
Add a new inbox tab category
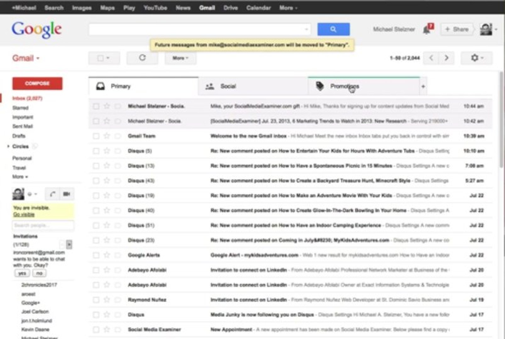[424, 86]
